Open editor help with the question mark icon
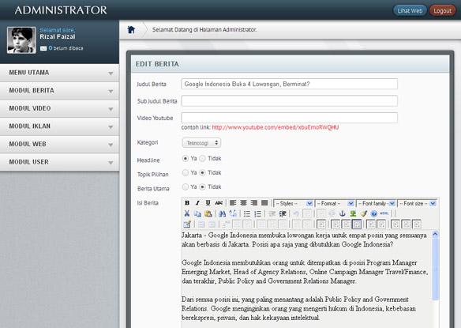This screenshot has height=328, width=461. click(x=374, y=213)
